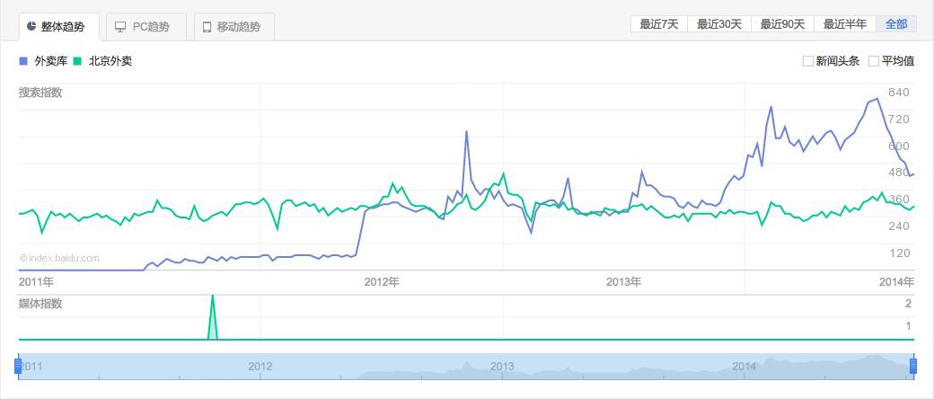Click the monitor icon on PC趋势 tab

[x=120, y=27]
